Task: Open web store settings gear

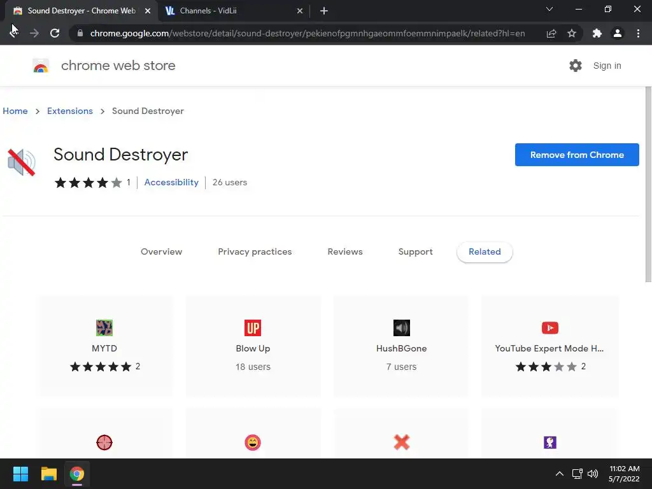Action: coord(576,66)
